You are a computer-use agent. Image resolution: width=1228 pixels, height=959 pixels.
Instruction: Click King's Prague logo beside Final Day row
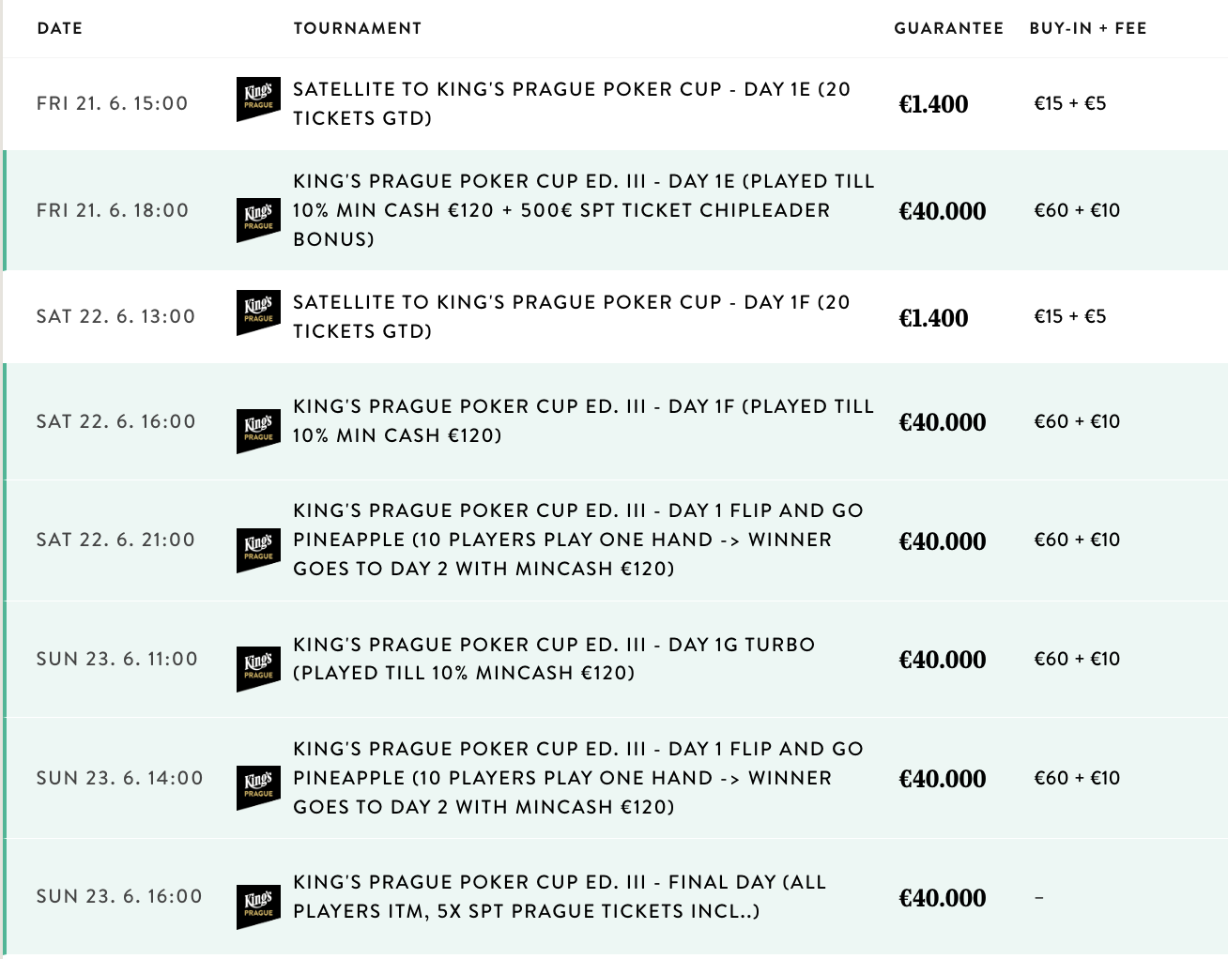pyautogui.click(x=258, y=906)
